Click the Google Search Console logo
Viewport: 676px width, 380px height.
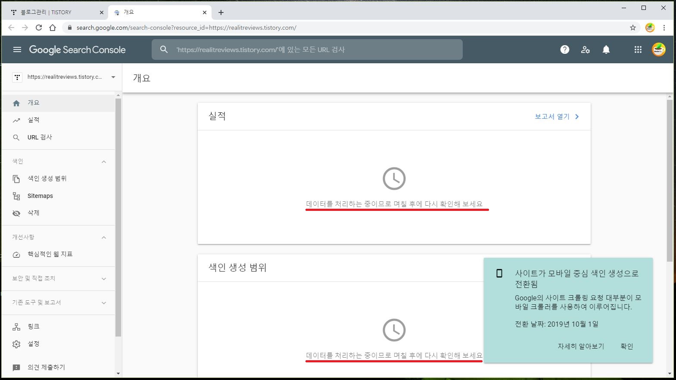coord(77,49)
